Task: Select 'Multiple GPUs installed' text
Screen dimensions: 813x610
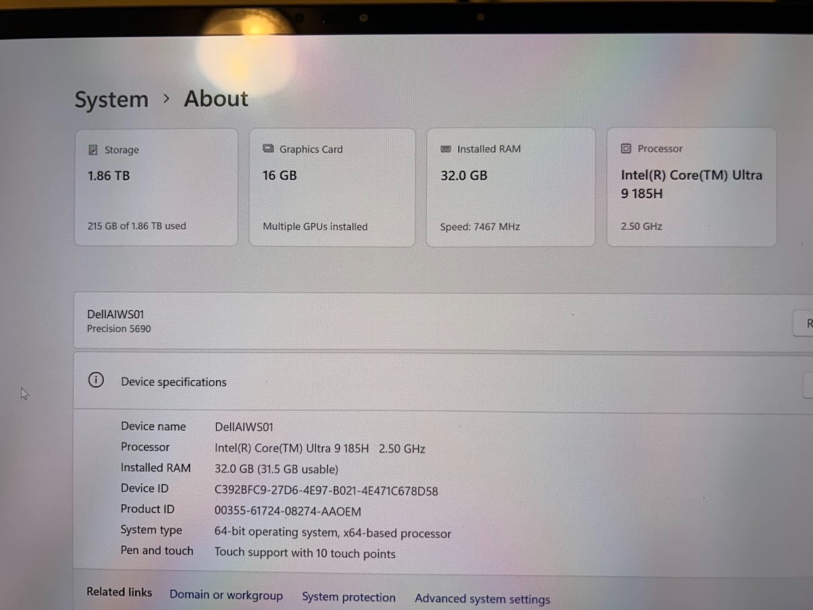Action: pyautogui.click(x=315, y=226)
